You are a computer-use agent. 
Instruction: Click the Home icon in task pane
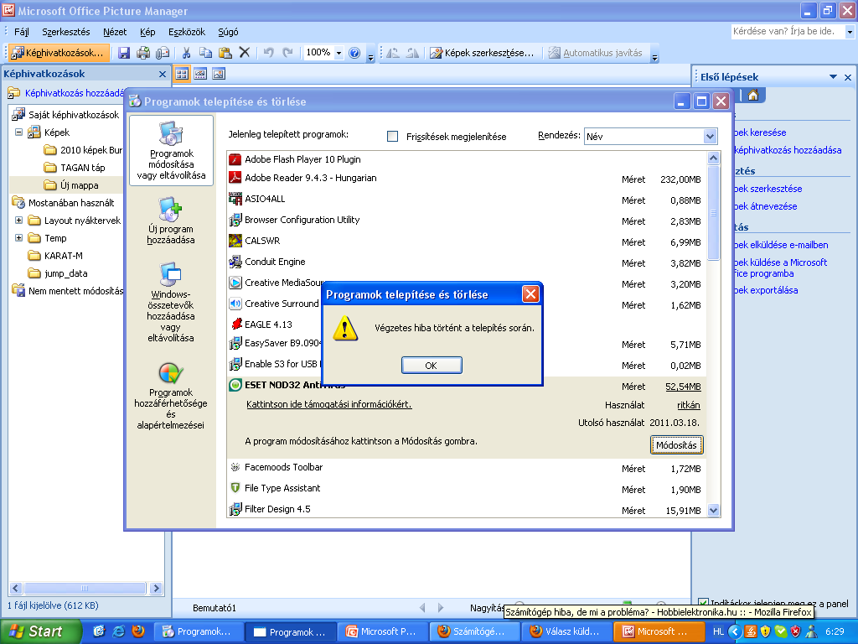(x=753, y=96)
